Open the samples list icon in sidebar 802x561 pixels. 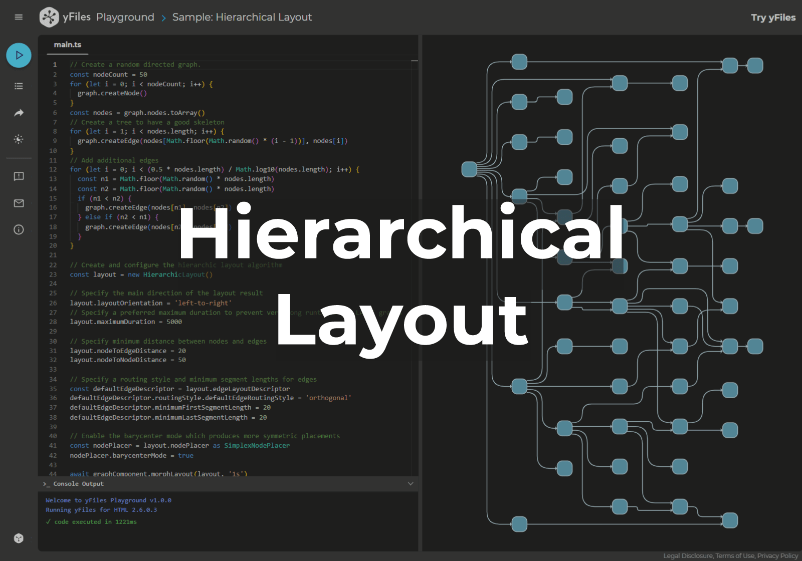tap(19, 86)
